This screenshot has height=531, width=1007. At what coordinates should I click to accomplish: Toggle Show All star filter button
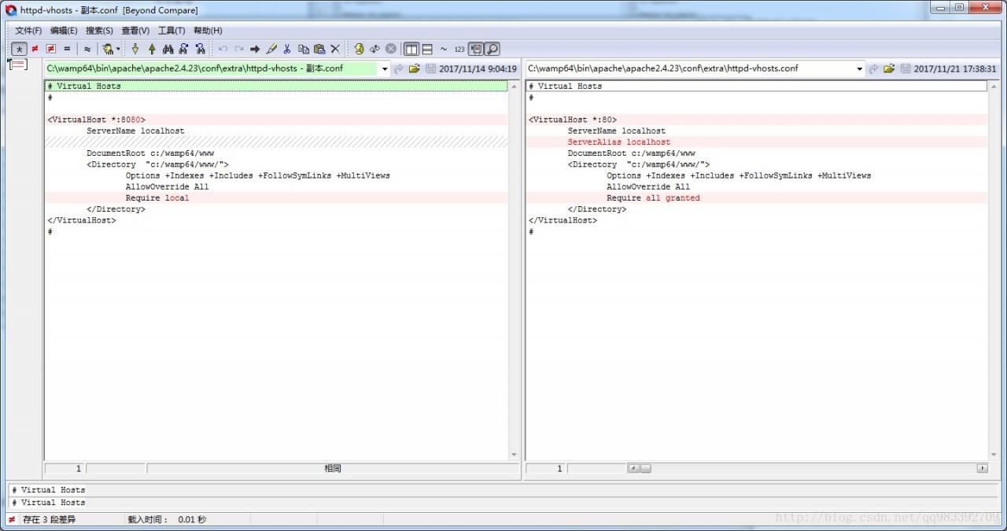[x=19, y=49]
